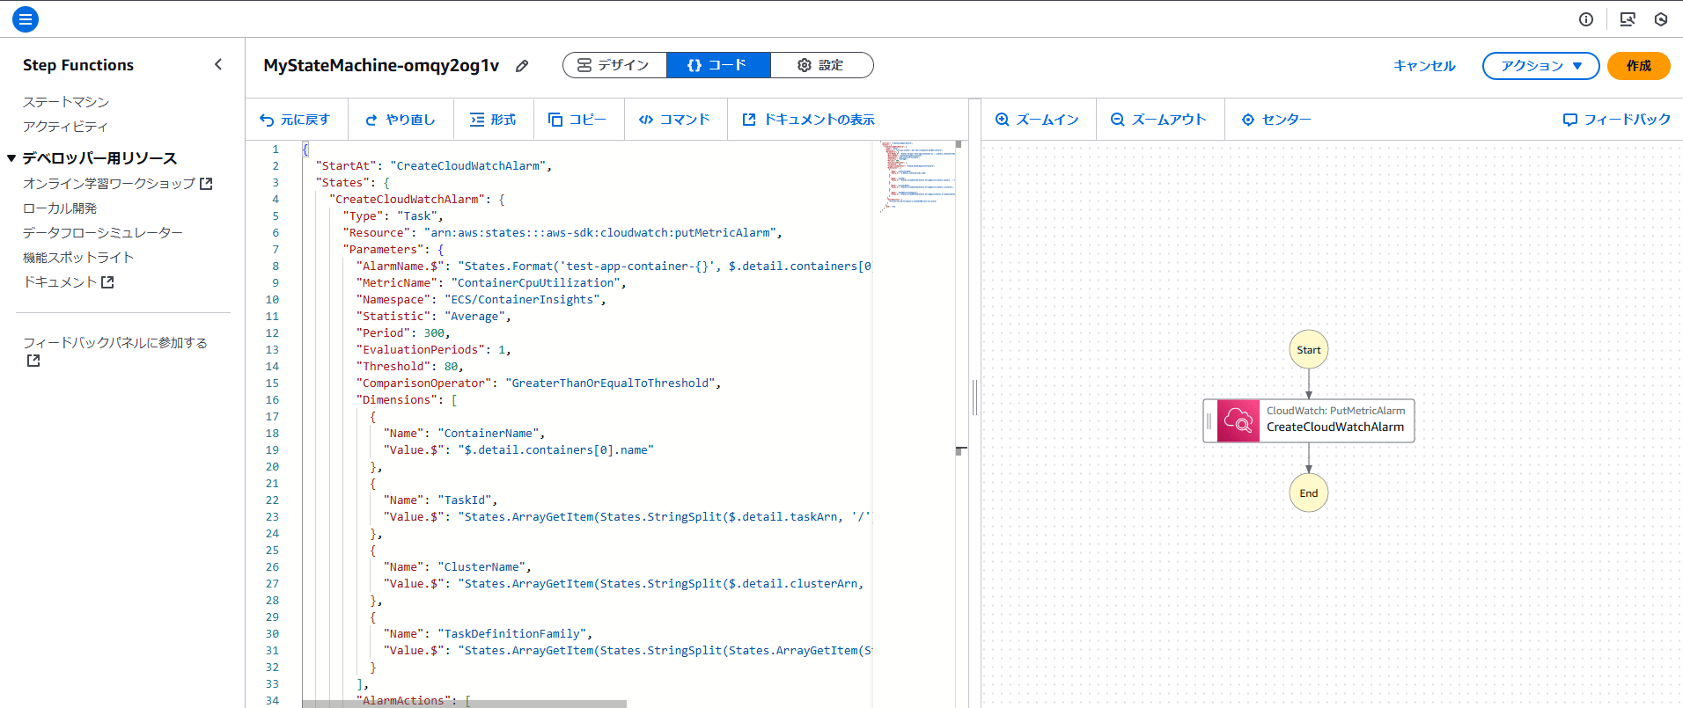Click the "MetricName" line in code

[x=491, y=283]
